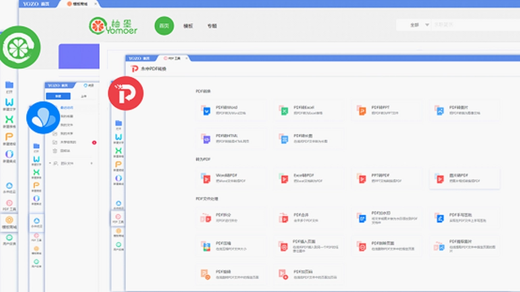Open the 全部 search filter dropdown
This screenshot has height=292, width=520.
click(x=414, y=24)
